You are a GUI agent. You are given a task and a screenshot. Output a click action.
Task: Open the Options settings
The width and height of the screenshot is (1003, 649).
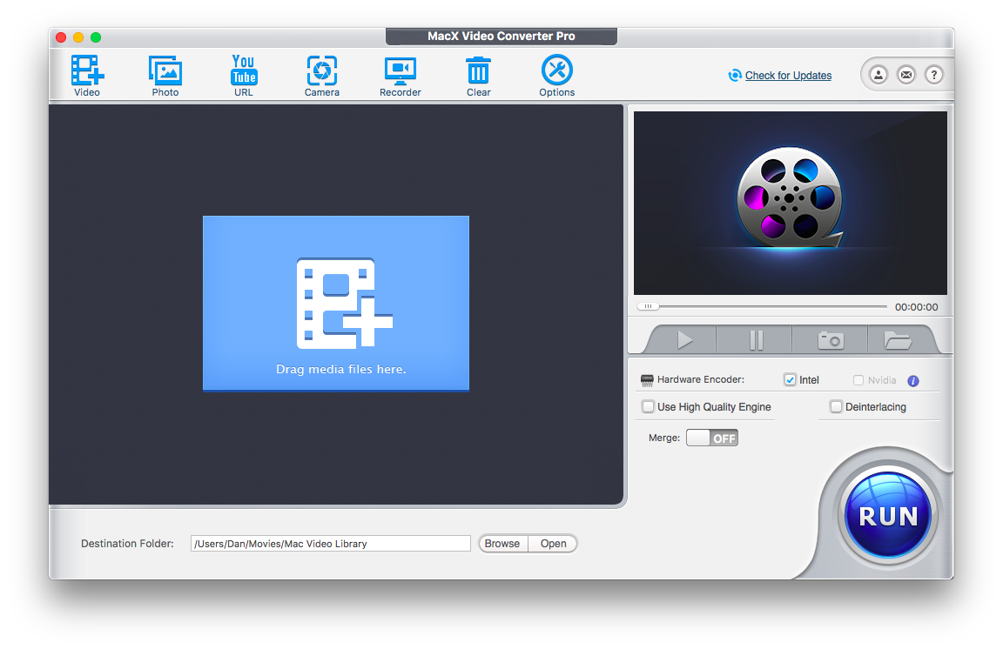coord(557,76)
